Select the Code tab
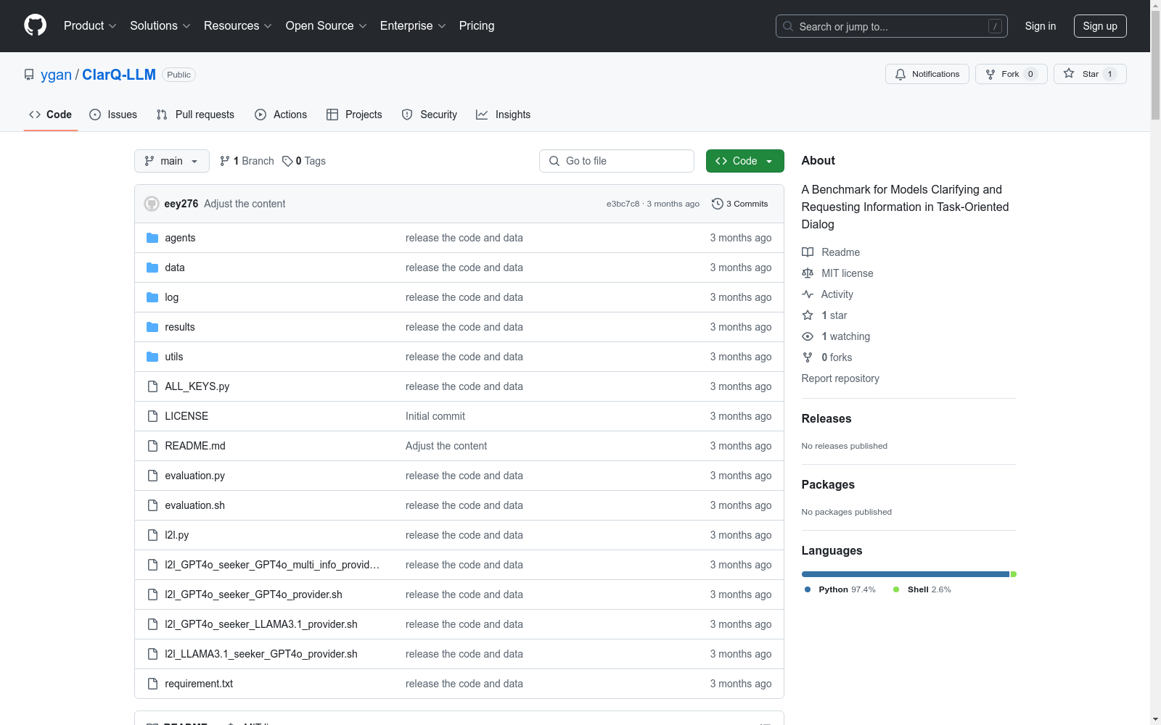The height and width of the screenshot is (725, 1161). pyautogui.click(x=51, y=115)
